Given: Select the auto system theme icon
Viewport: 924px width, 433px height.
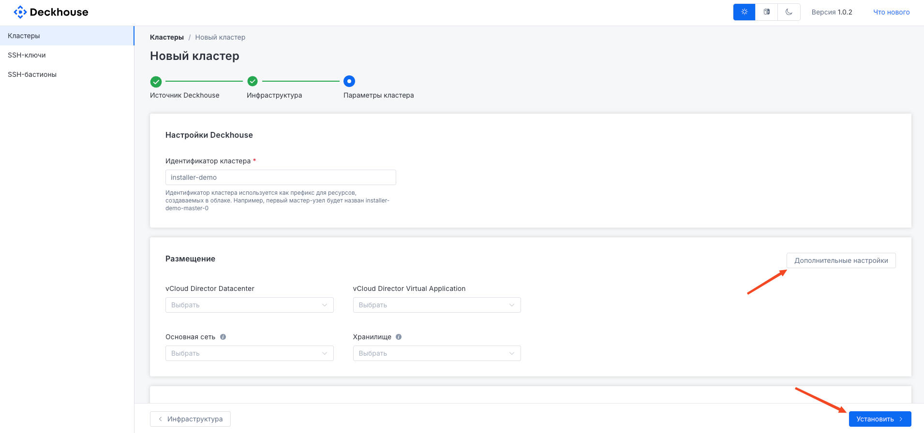Looking at the screenshot, I should pos(767,12).
